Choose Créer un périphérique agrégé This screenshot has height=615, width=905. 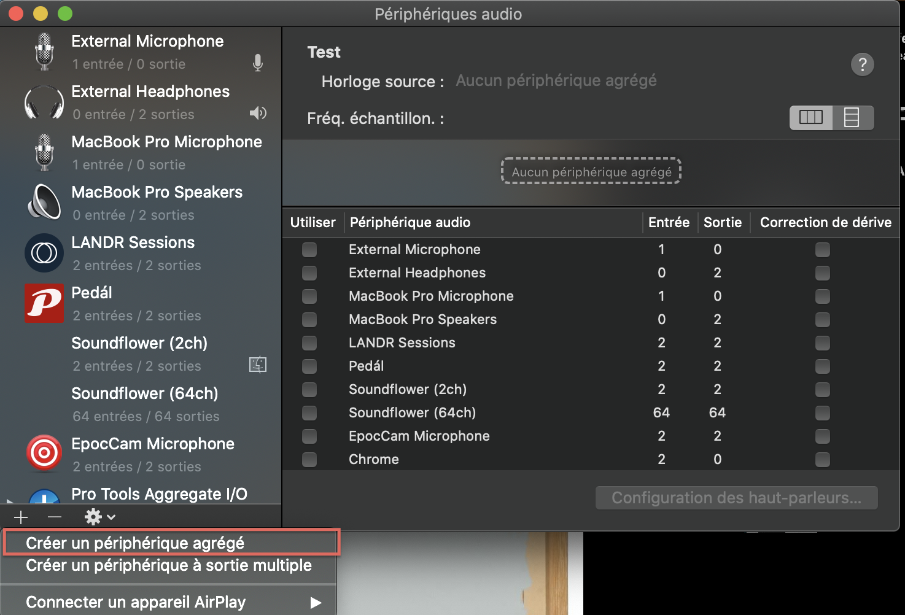[171, 543]
